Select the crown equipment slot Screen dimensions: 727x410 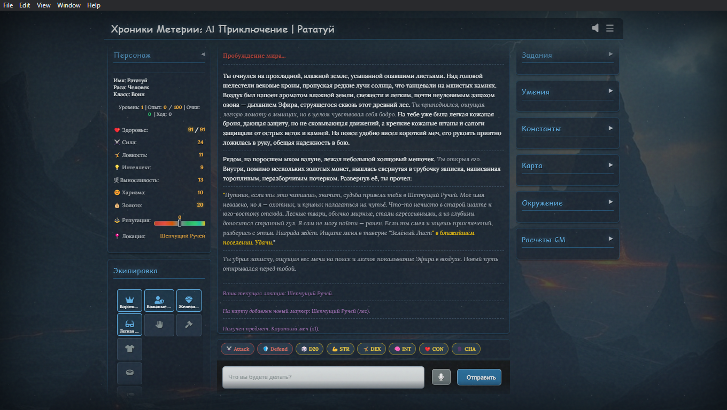click(129, 301)
